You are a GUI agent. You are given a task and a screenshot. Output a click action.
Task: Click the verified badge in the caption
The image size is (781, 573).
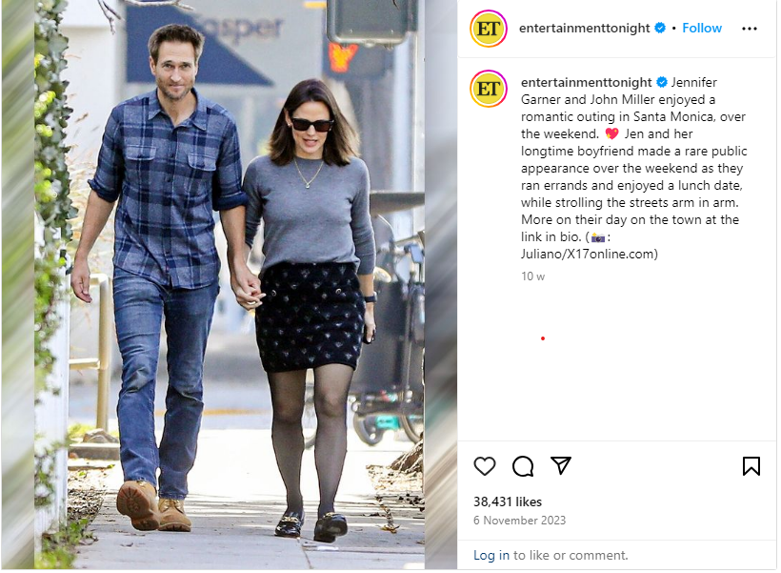click(662, 82)
